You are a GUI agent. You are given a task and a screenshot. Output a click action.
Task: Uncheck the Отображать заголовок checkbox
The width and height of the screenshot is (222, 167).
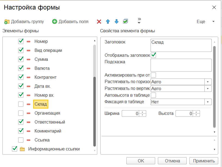(154, 55)
